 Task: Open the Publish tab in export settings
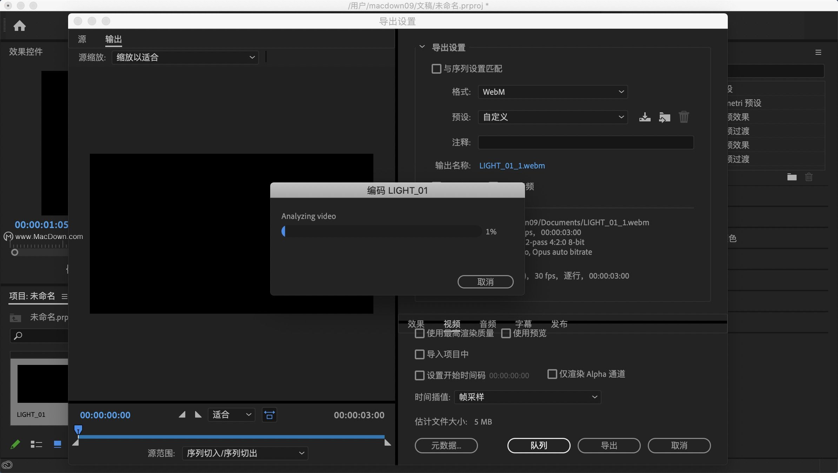click(559, 324)
